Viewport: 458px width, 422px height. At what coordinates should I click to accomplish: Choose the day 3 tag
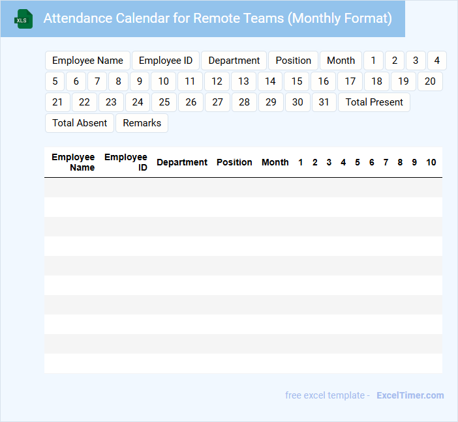[416, 61]
